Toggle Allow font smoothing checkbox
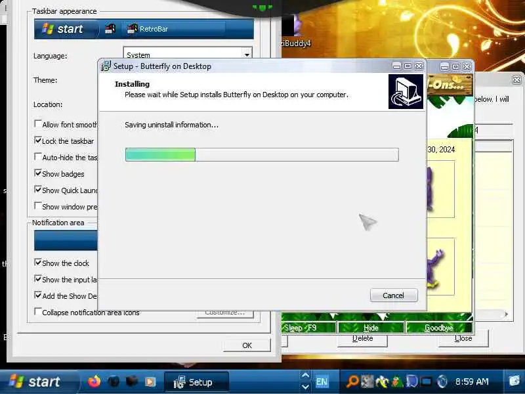This screenshot has height=394, width=525. point(38,123)
